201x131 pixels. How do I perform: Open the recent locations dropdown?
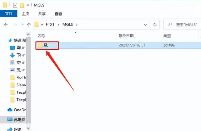coord(22,25)
